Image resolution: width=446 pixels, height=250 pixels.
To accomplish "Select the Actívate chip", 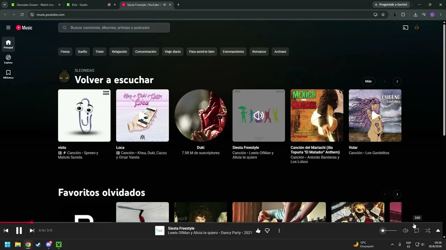I will [280, 52].
